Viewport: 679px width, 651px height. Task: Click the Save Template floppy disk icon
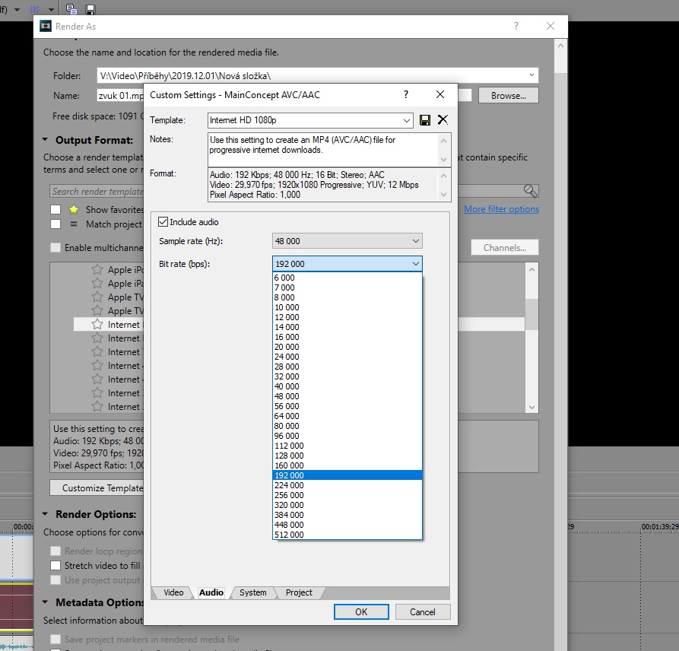point(425,120)
